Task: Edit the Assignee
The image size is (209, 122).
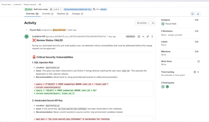Action: [197, 20]
